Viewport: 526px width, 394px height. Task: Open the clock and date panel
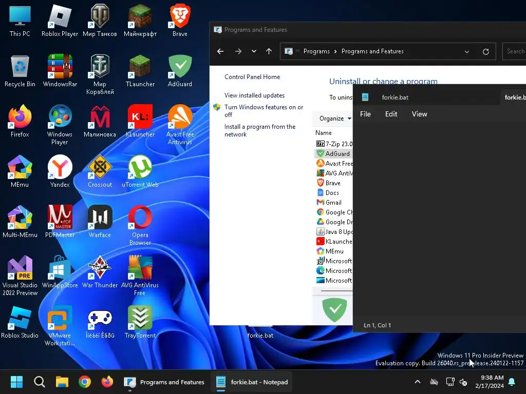[x=489, y=382]
